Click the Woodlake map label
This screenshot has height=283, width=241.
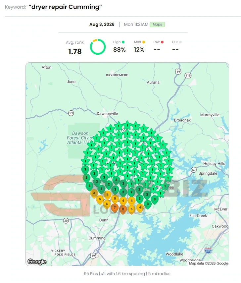tap(174, 254)
